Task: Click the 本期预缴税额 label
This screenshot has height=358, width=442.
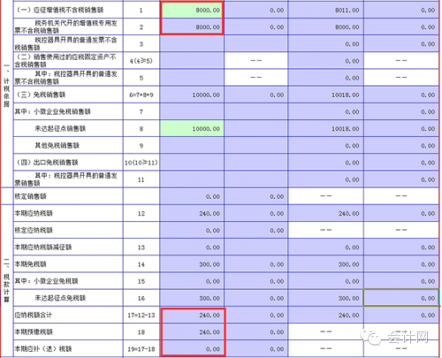Action: 34,332
